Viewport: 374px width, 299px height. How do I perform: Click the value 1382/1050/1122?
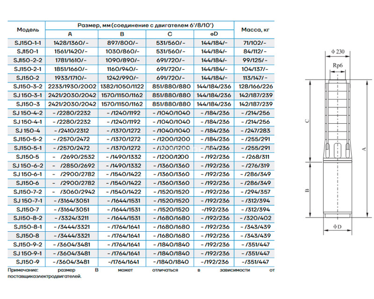coord(122,86)
